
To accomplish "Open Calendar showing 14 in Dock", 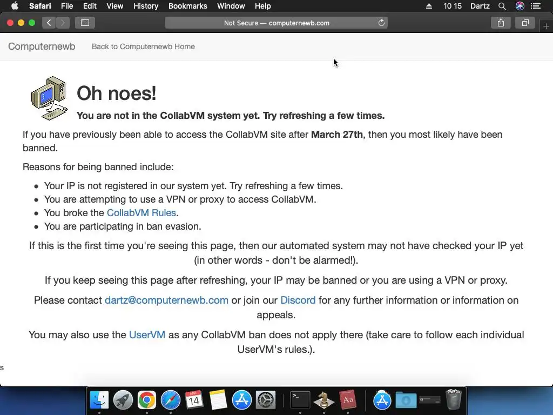I will pos(194,400).
